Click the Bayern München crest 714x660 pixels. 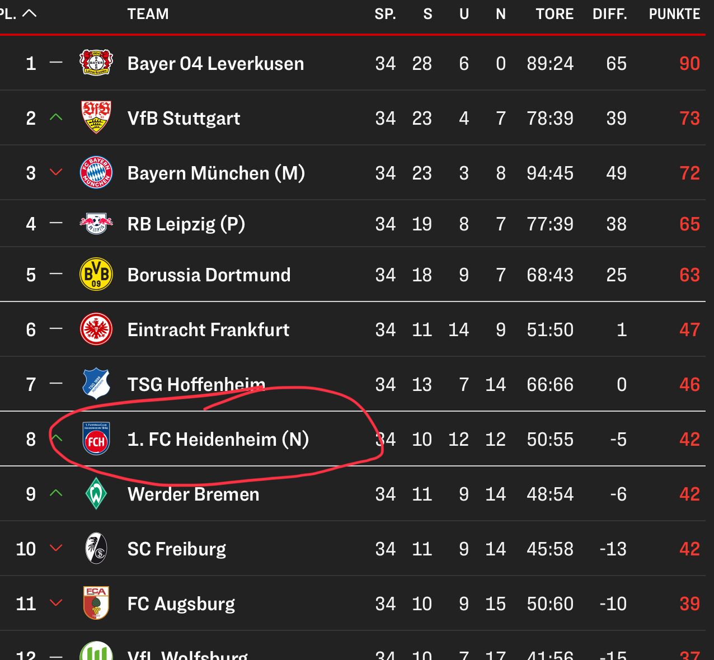pos(96,173)
